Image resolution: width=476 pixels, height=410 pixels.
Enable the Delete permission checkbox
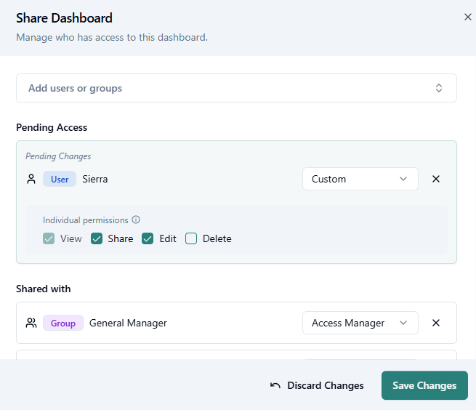click(191, 238)
